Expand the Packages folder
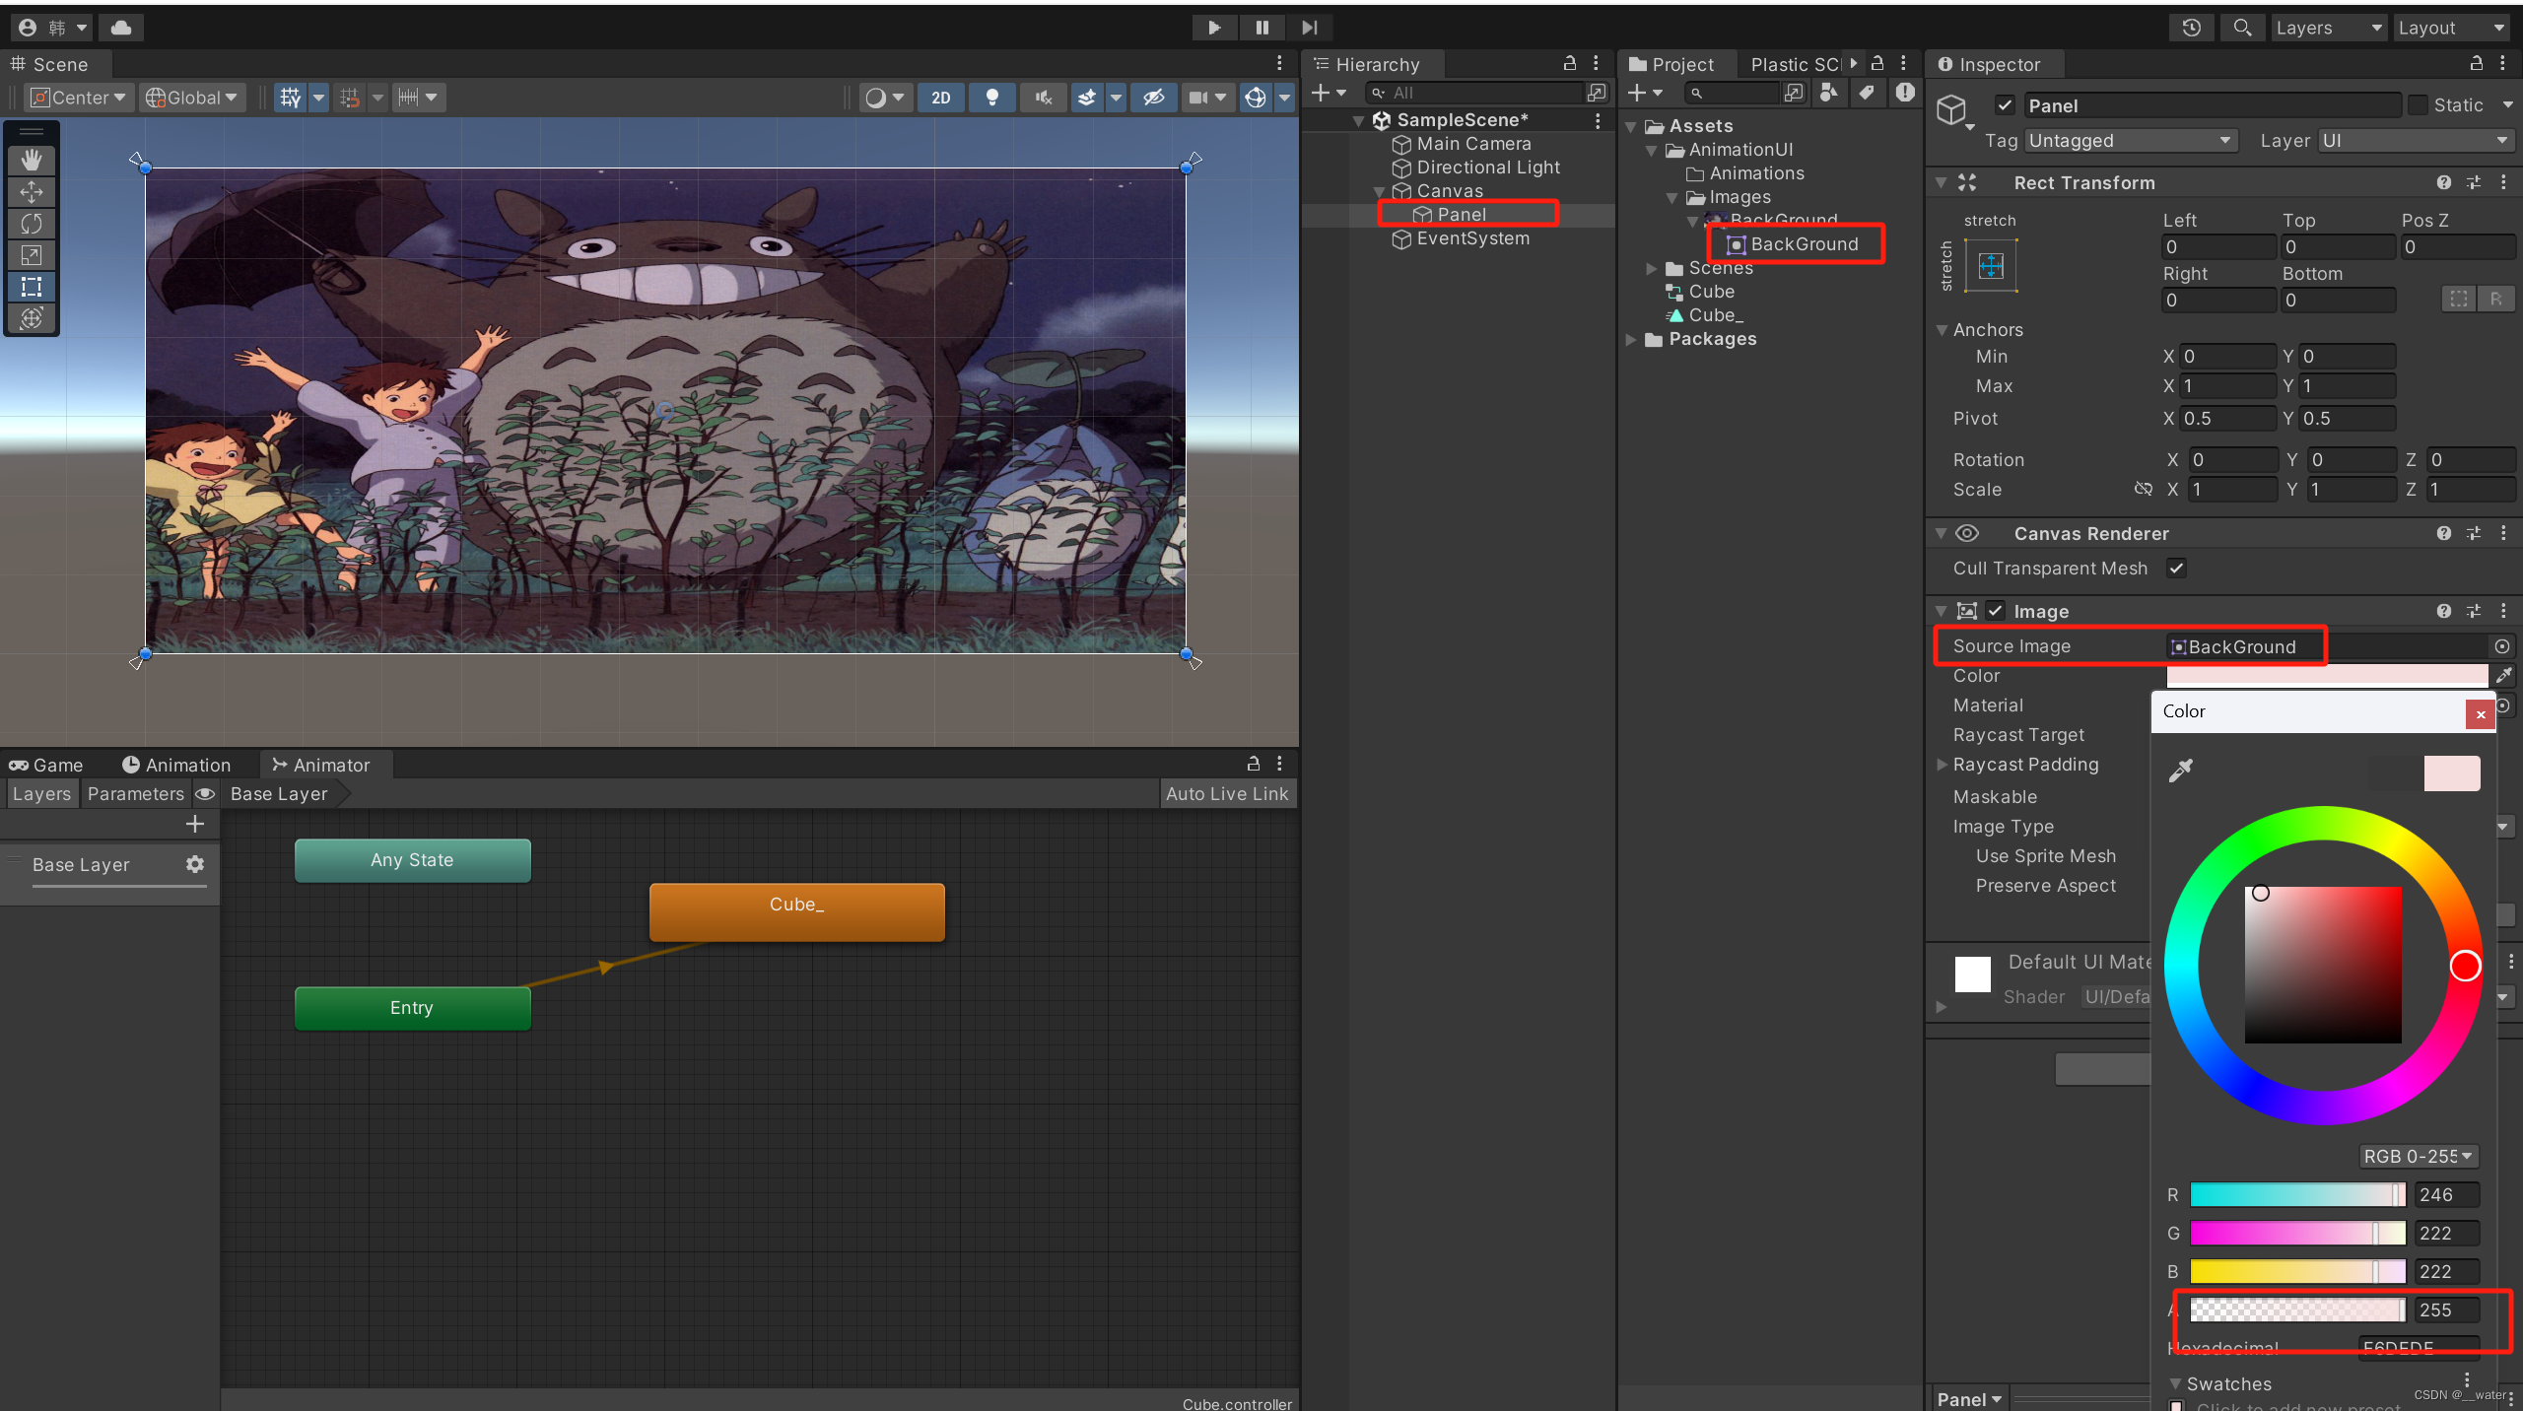The height and width of the screenshot is (1411, 2523). click(x=1631, y=340)
